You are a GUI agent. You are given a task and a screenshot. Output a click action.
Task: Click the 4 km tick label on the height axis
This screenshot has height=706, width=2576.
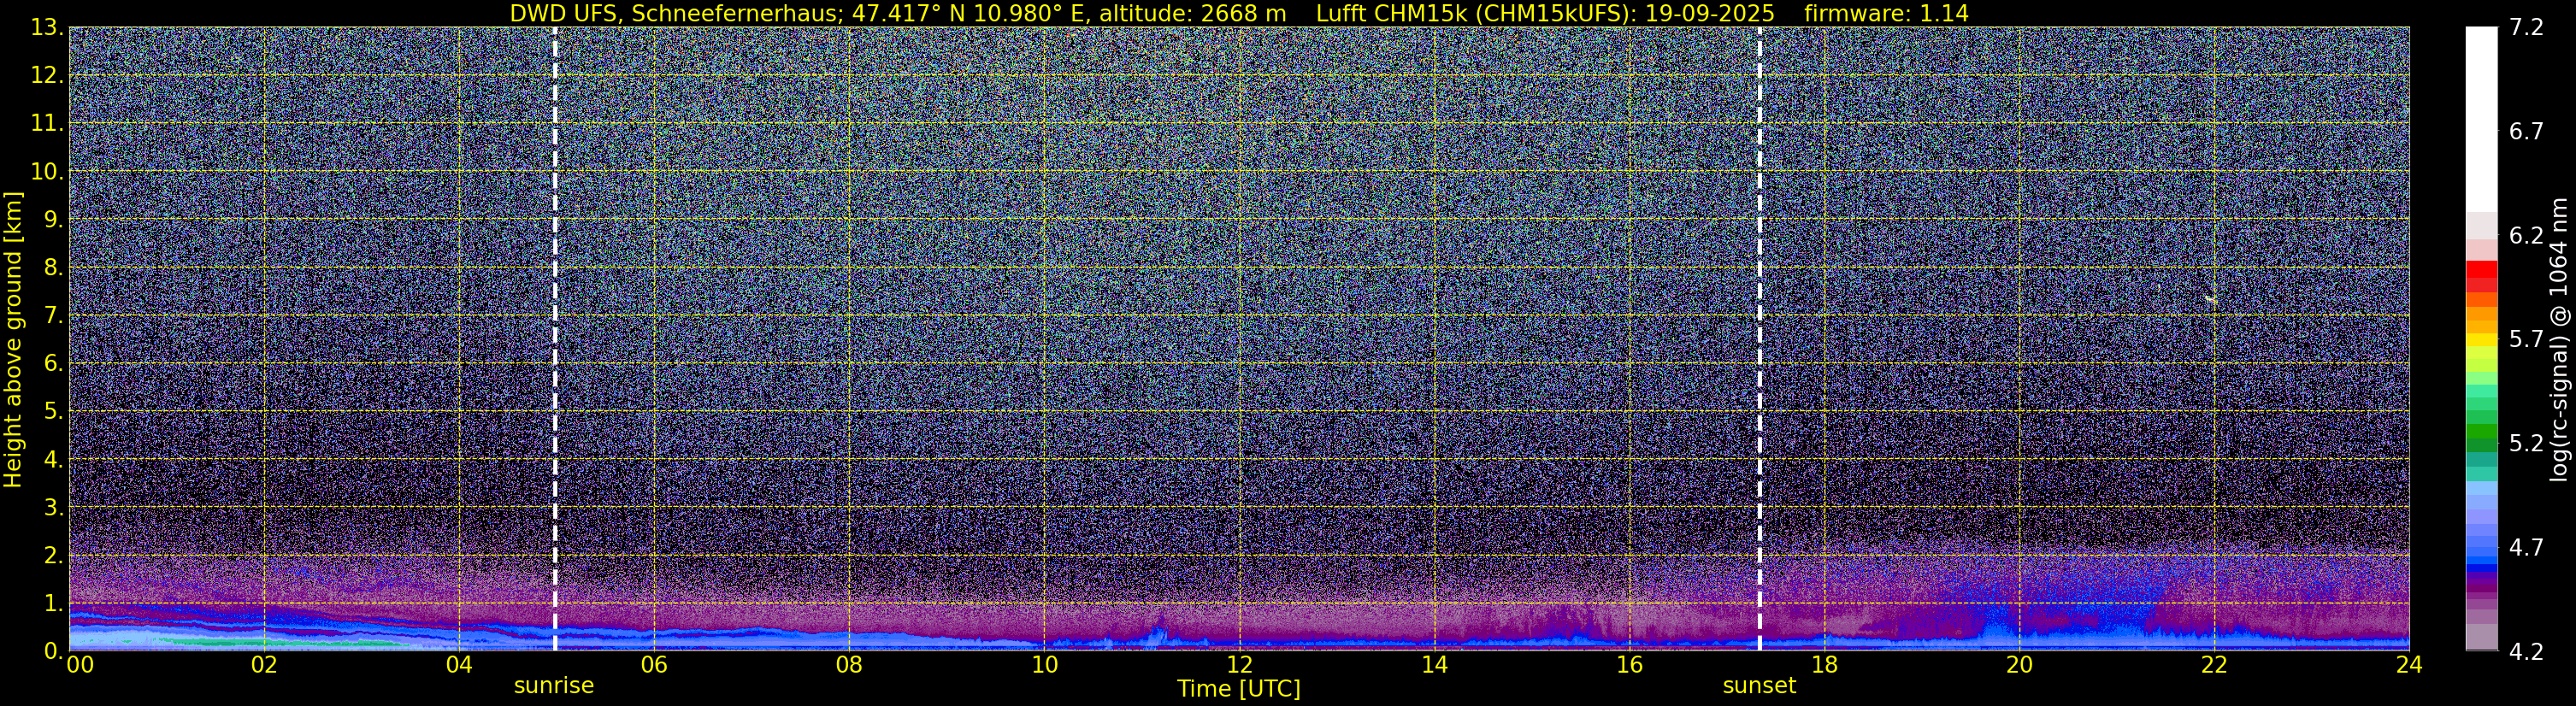(53, 460)
